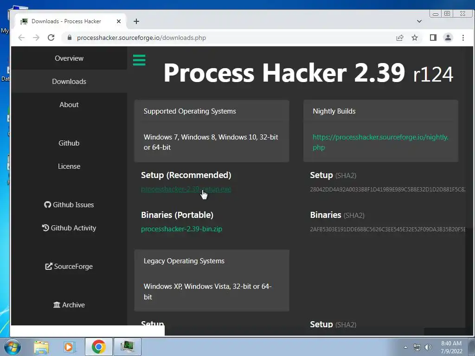Open network tray icon
475x356 pixels.
tap(417, 347)
